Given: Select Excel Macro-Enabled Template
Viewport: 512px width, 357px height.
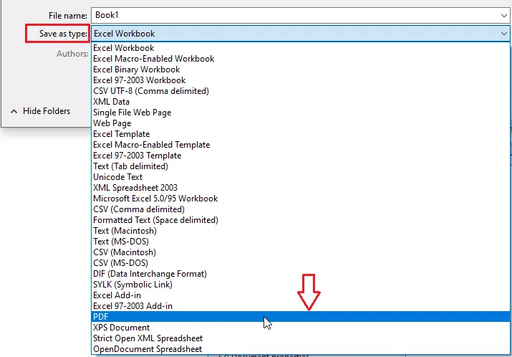Looking at the screenshot, I should pyautogui.click(x=301, y=145).
